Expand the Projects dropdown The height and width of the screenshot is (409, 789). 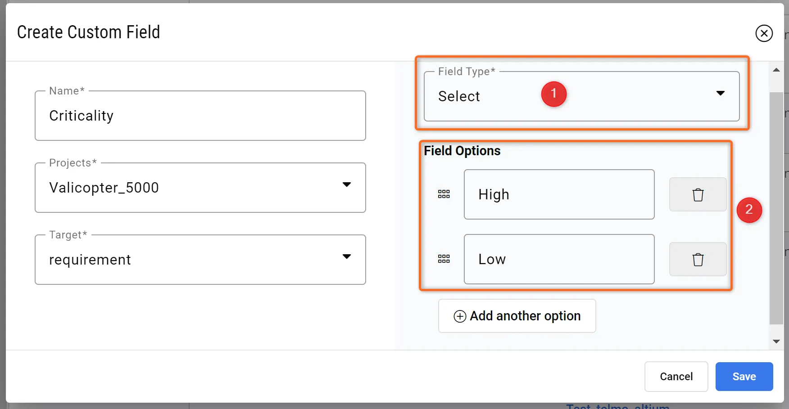coord(346,185)
